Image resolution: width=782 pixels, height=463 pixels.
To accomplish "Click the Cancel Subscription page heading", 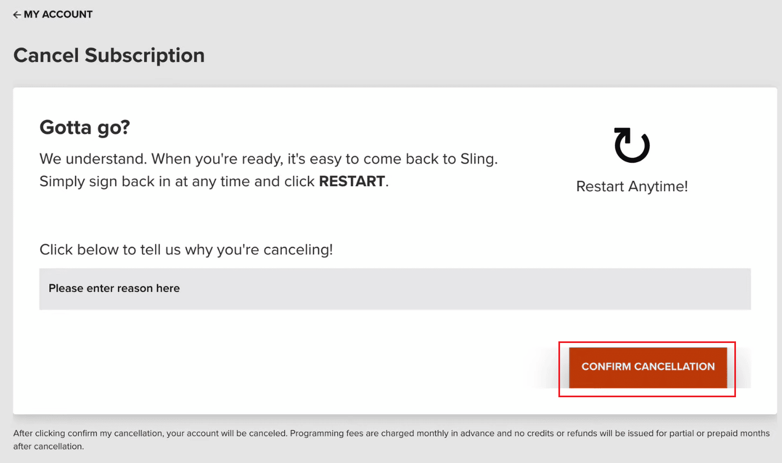I will pyautogui.click(x=109, y=55).
